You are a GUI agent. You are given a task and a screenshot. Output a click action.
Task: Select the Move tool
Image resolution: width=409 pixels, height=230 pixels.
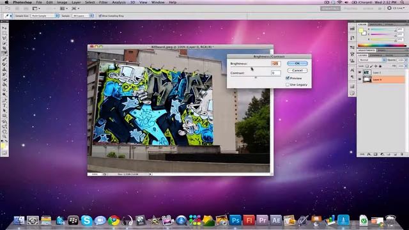click(4, 28)
